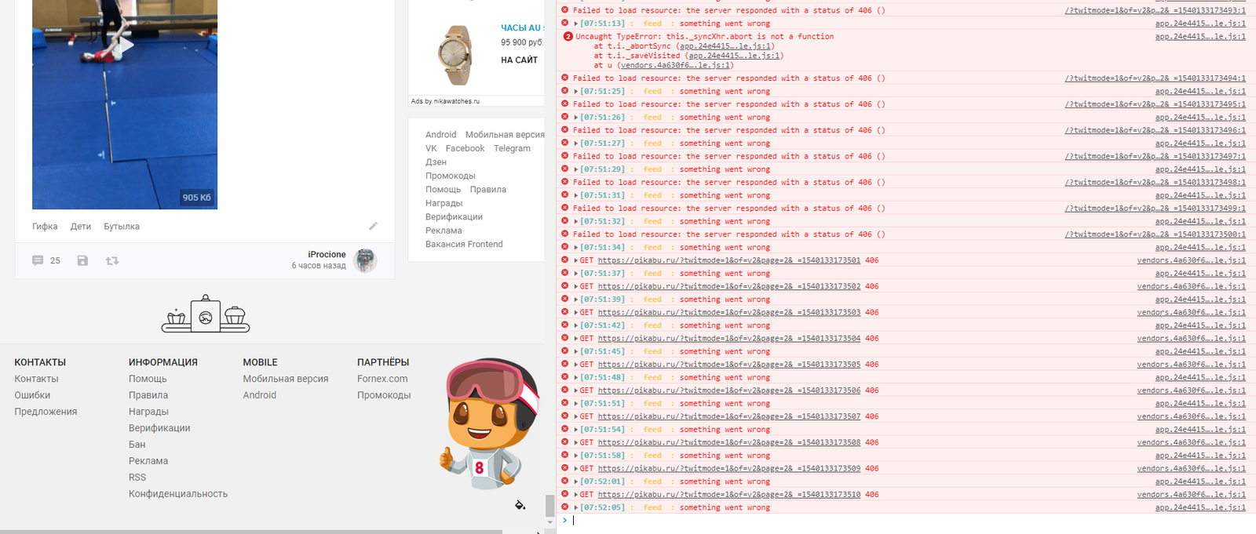1256x534 pixels.
Task: Click the watch advertisement image
Action: point(455,55)
